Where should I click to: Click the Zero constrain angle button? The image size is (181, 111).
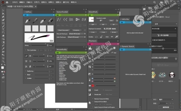111,21
